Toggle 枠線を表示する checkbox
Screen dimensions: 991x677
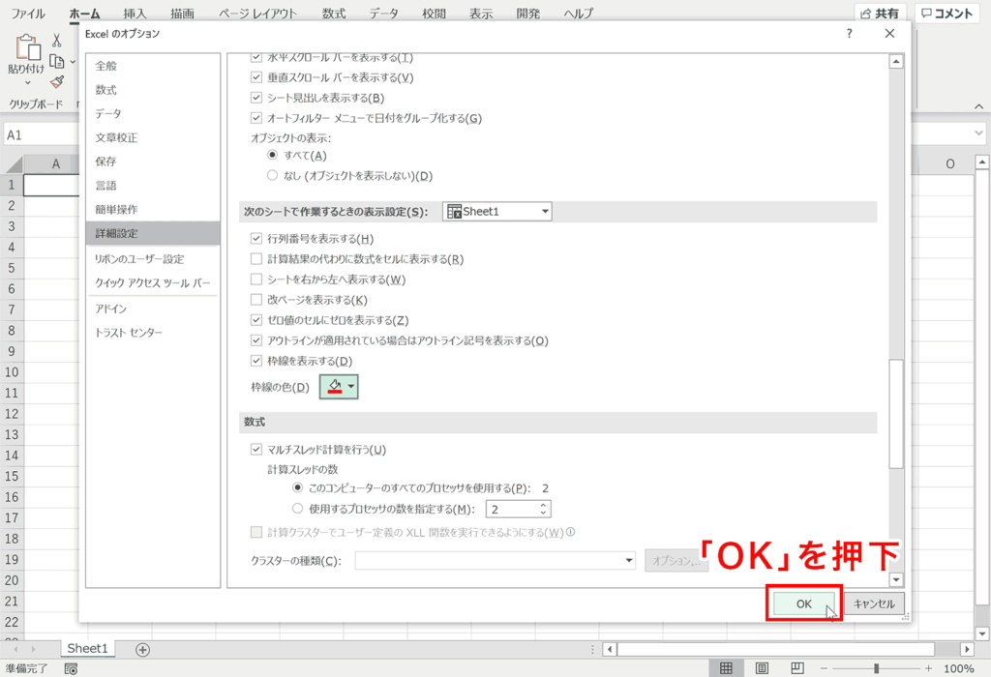click(255, 361)
